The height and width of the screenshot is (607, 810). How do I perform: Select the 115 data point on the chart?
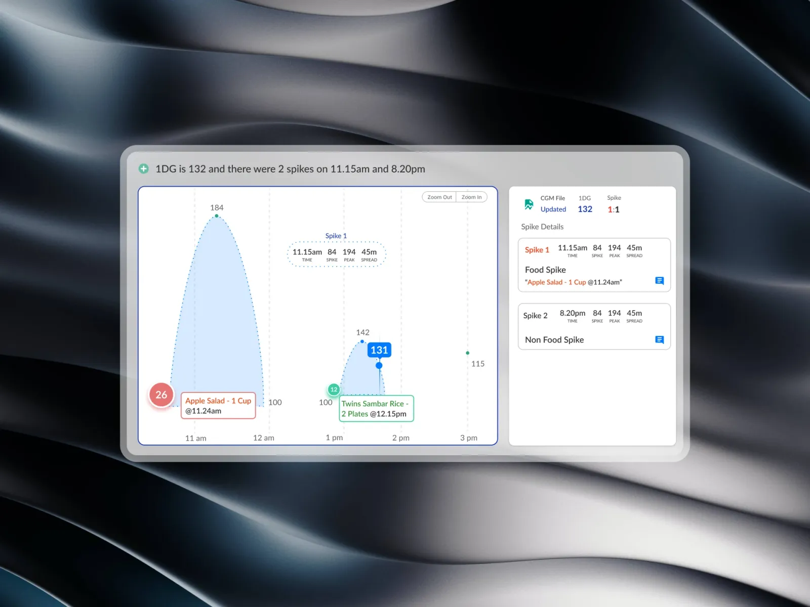click(x=467, y=353)
